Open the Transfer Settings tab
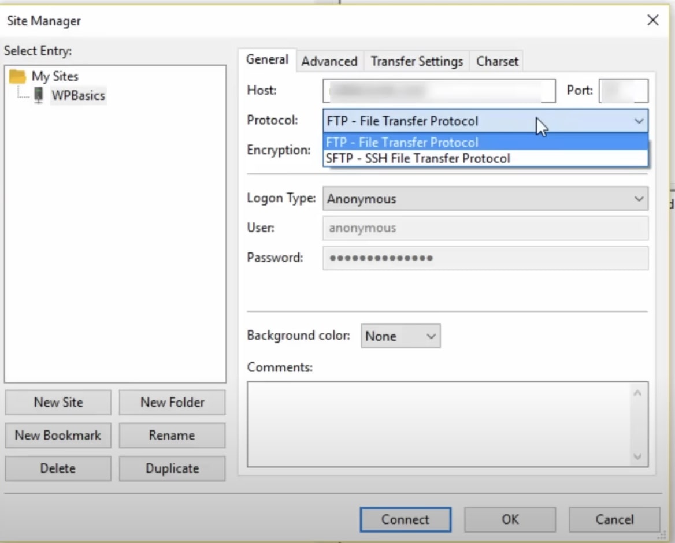 pyautogui.click(x=417, y=61)
